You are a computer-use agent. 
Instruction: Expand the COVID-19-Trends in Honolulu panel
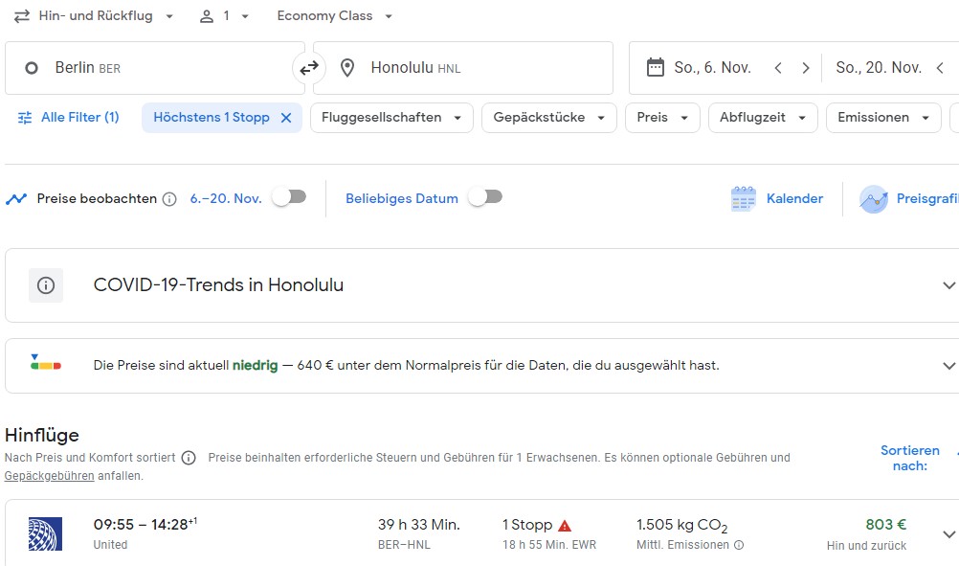948,285
